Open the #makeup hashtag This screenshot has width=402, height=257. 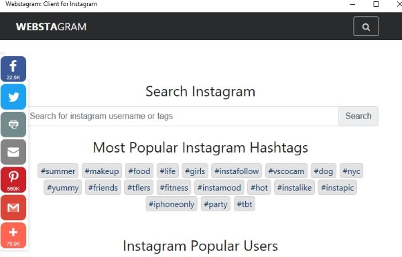click(x=102, y=171)
